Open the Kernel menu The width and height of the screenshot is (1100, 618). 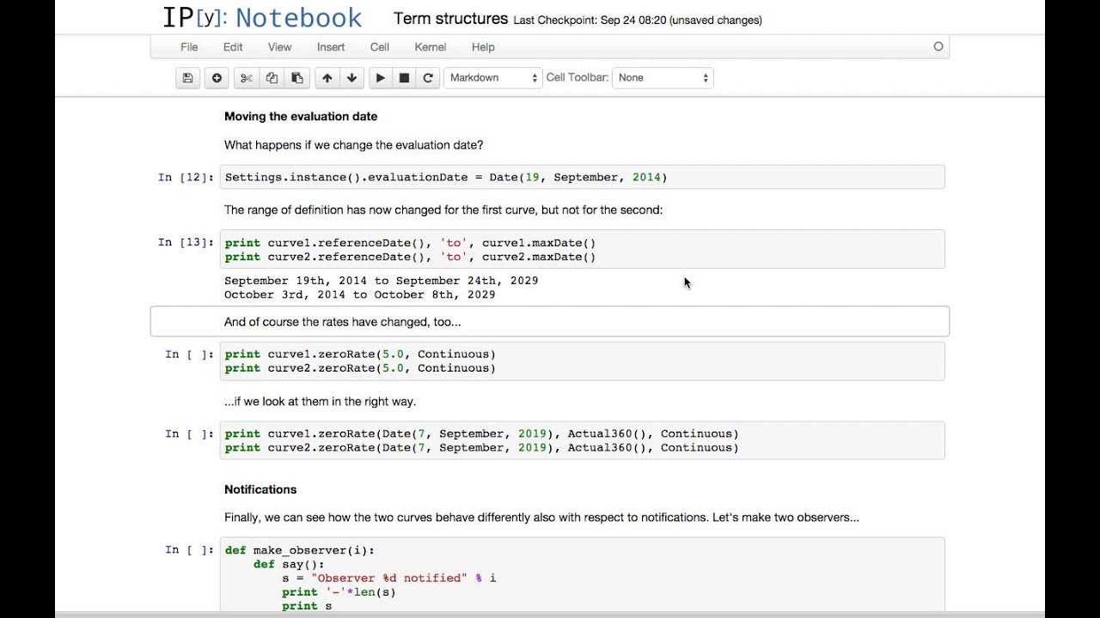click(x=431, y=47)
